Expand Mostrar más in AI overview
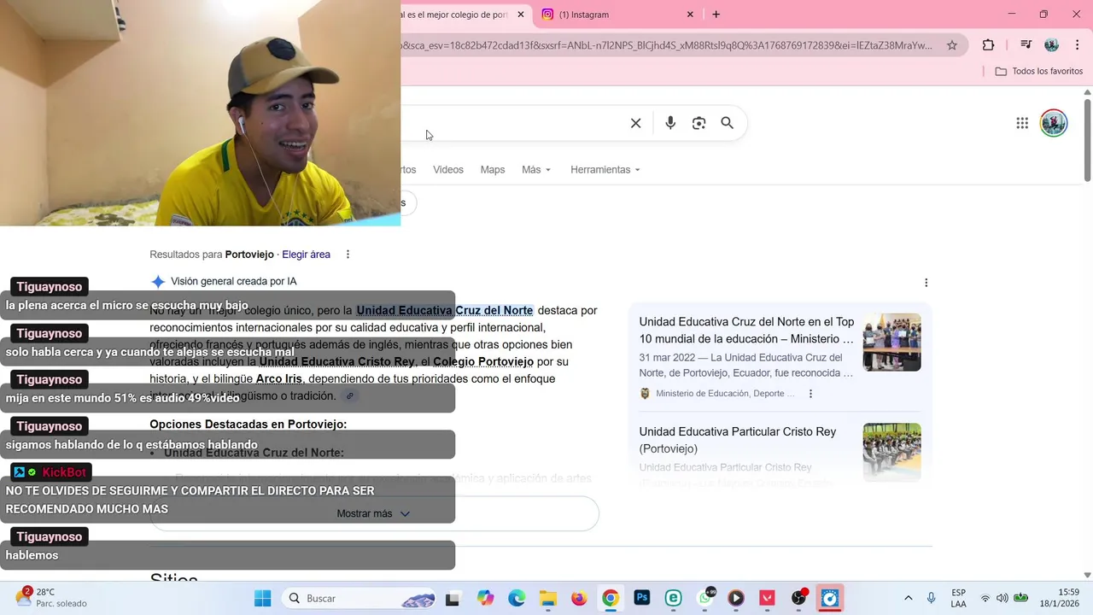This screenshot has height=615, width=1093. (374, 513)
